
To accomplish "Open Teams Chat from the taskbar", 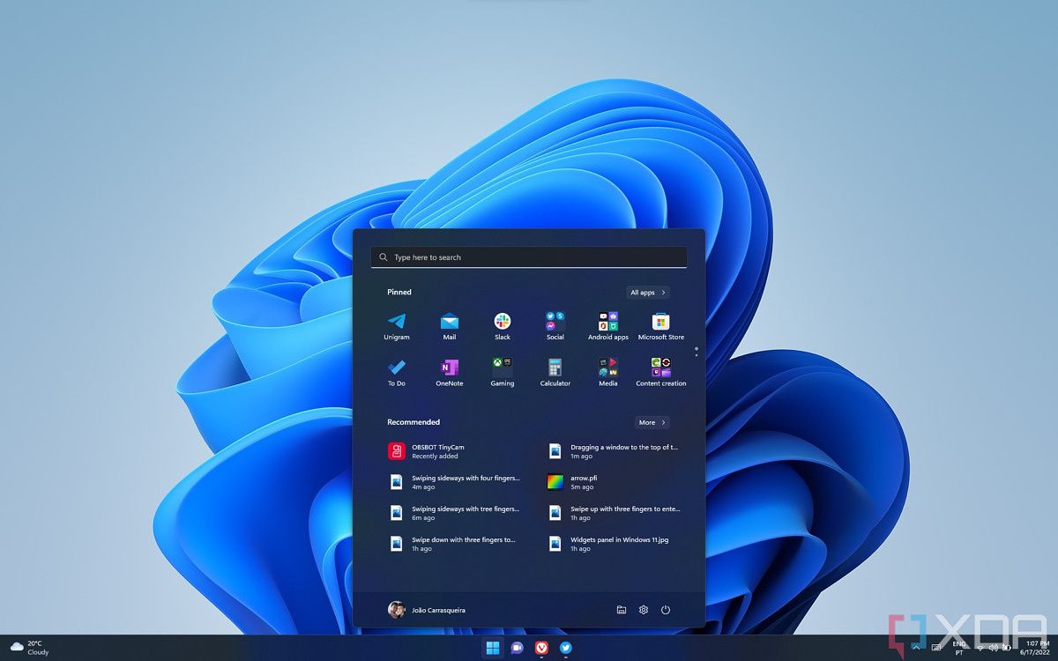I will (518, 648).
